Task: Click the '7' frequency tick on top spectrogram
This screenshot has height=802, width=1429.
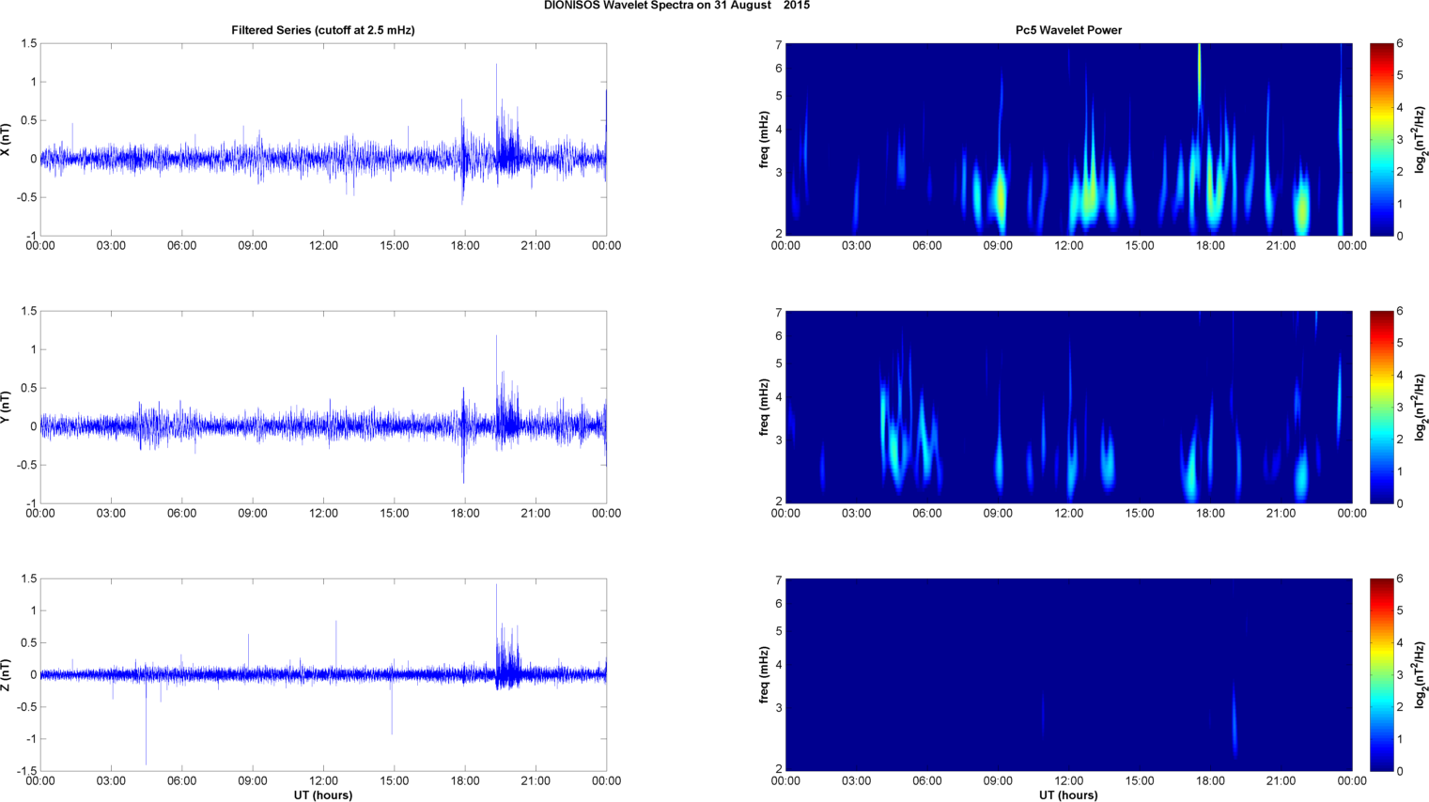Action: [x=779, y=44]
